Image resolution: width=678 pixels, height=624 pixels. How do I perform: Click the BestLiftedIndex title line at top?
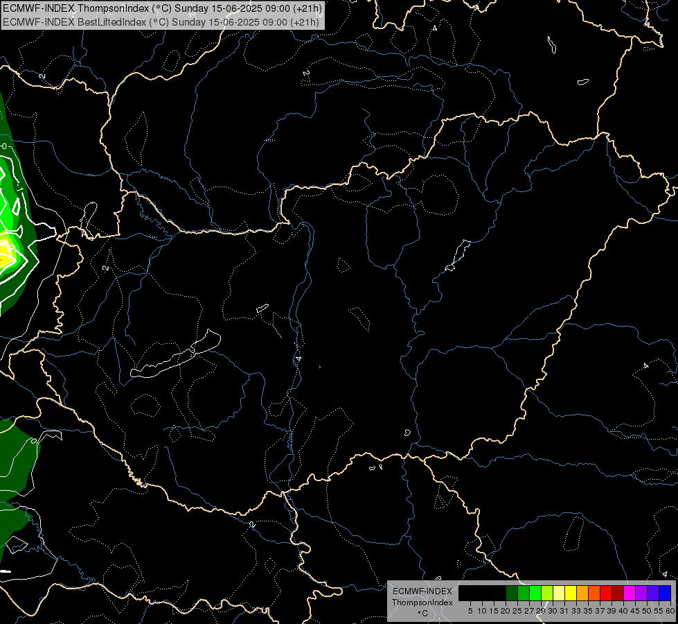161,21
